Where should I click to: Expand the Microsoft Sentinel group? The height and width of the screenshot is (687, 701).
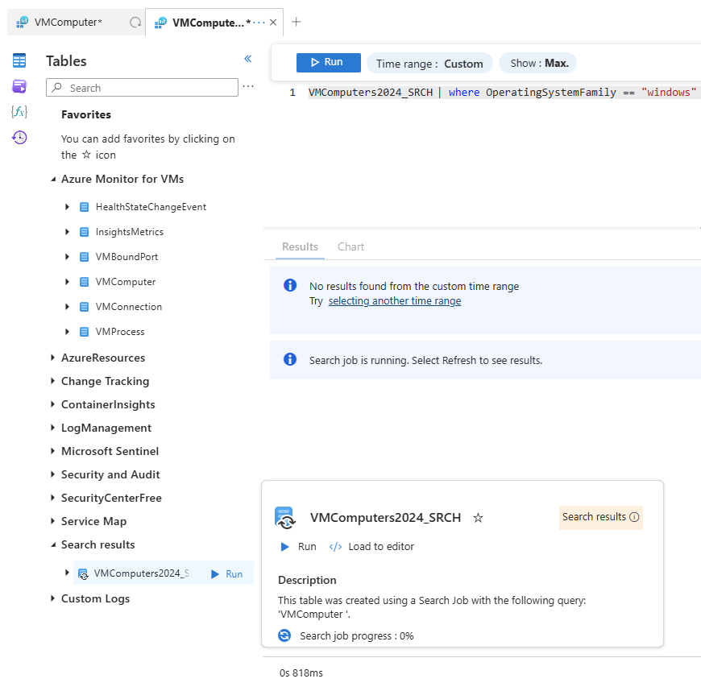click(53, 451)
